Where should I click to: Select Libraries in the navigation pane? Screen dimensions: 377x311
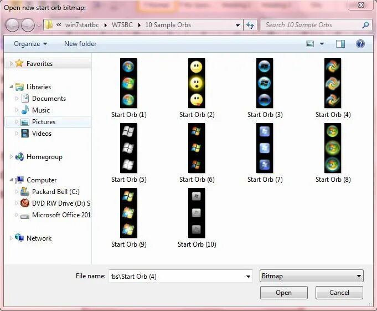click(39, 87)
